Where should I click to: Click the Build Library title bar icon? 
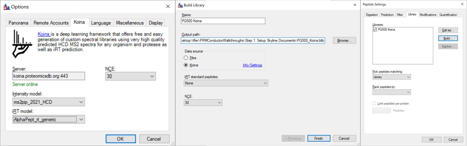181,5
